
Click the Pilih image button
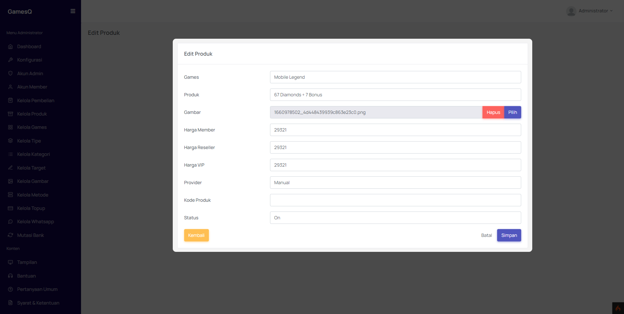513,112
